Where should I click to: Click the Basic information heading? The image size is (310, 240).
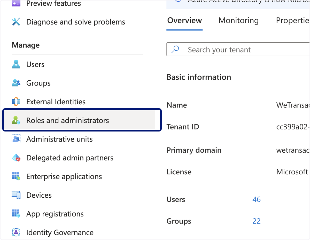coord(199,77)
